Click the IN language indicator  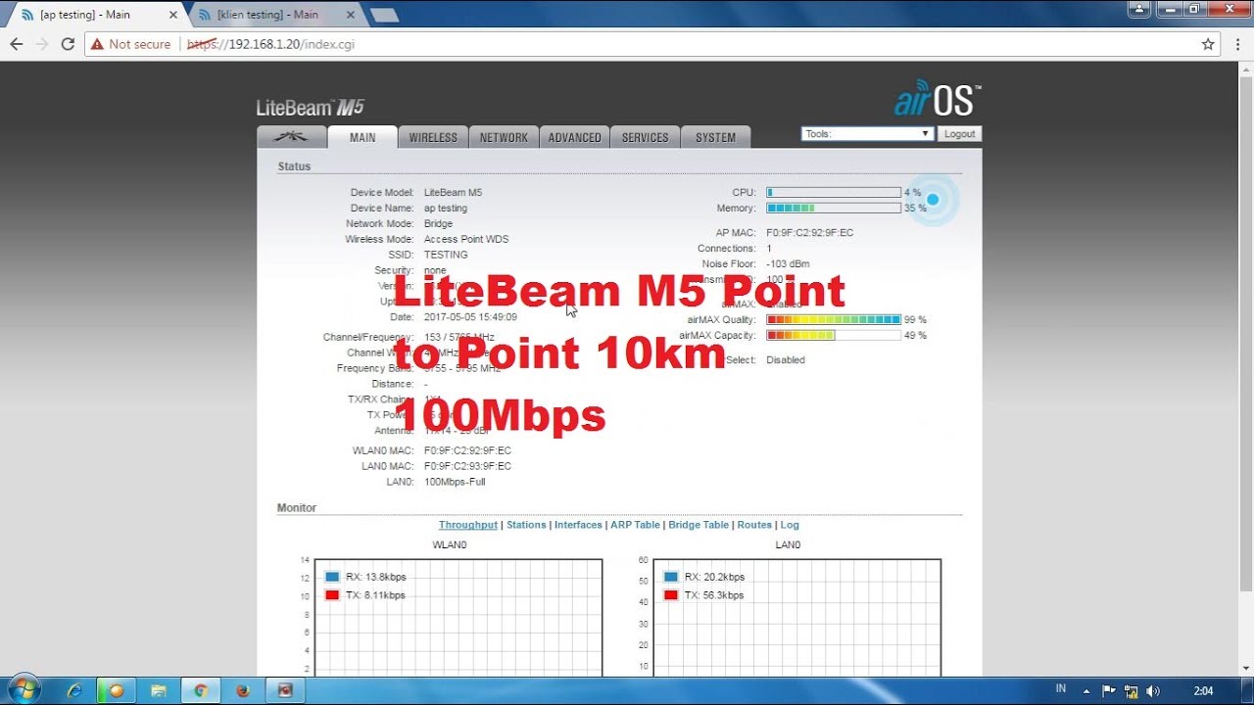click(1061, 689)
